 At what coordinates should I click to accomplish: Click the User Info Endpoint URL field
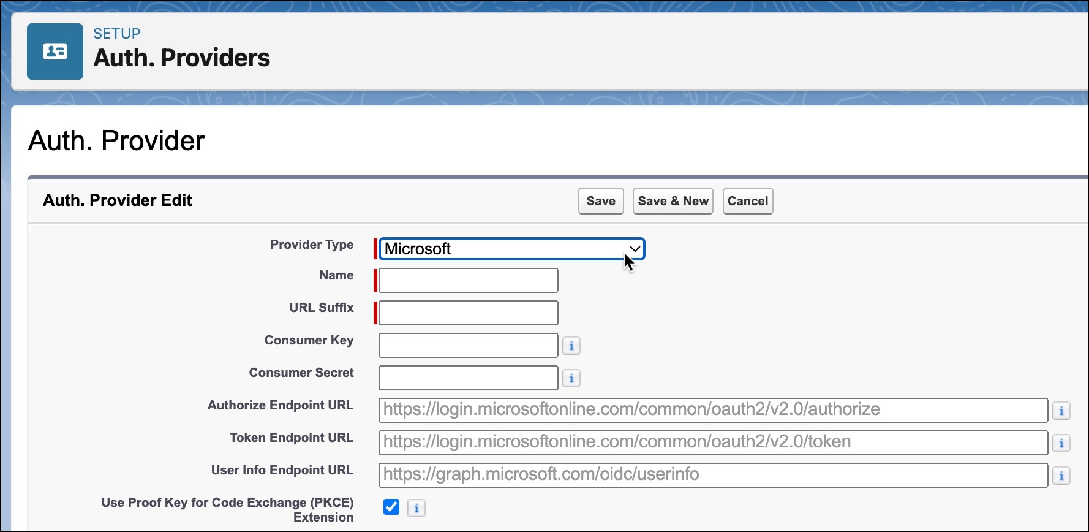pos(714,475)
